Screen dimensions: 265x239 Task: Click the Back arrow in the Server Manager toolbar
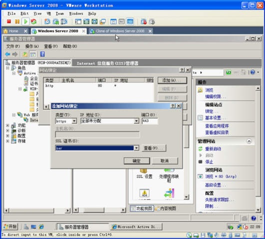click(x=7, y=54)
